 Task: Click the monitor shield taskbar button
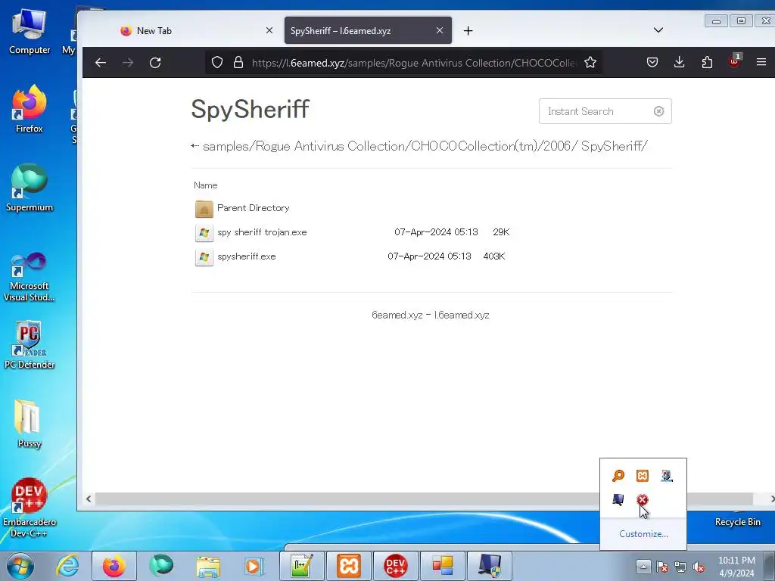(490, 566)
